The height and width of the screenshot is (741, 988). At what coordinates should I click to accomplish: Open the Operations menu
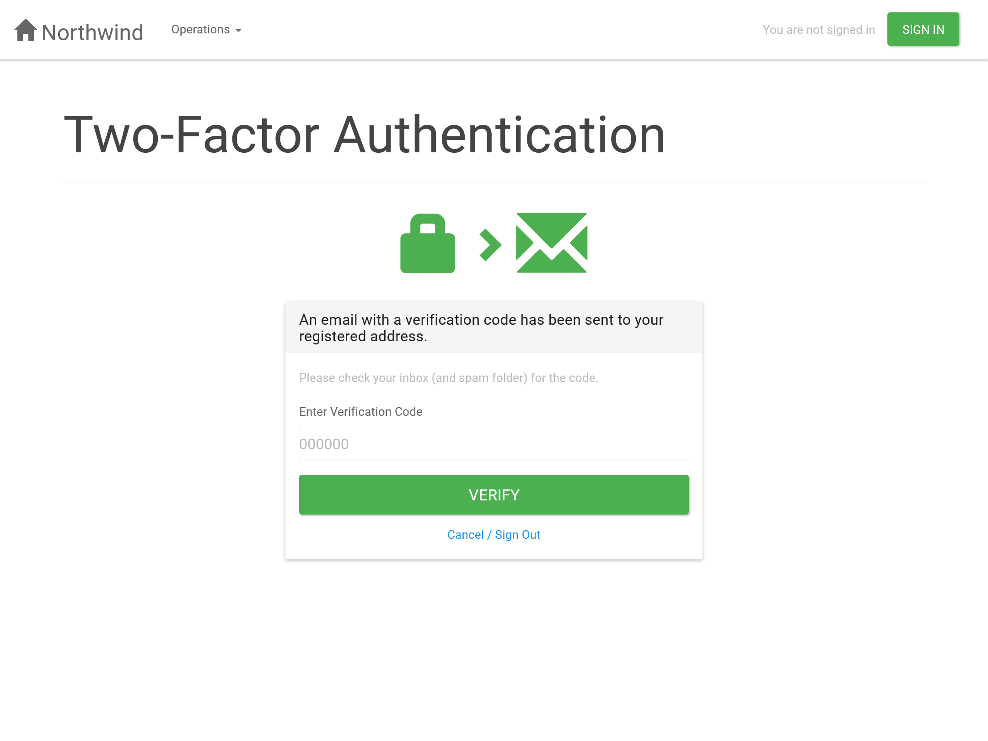tap(200, 30)
